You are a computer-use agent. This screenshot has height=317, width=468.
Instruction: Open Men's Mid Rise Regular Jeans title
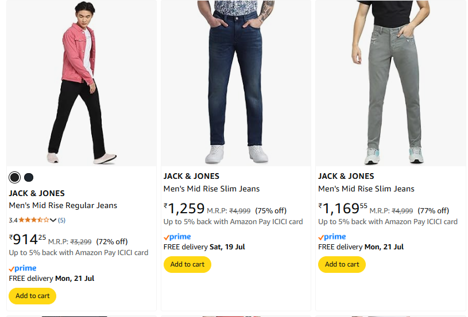[x=63, y=205]
